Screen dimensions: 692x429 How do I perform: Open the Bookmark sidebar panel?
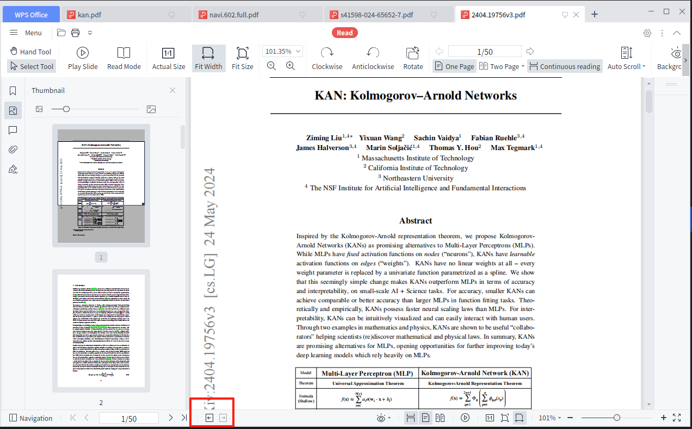coord(13,91)
